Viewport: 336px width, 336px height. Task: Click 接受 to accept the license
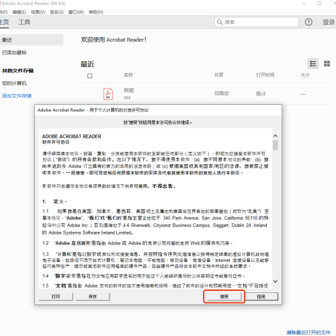[x=224, y=296]
